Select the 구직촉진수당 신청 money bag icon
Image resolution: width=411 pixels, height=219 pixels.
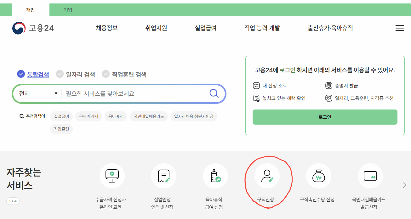pos(318,176)
